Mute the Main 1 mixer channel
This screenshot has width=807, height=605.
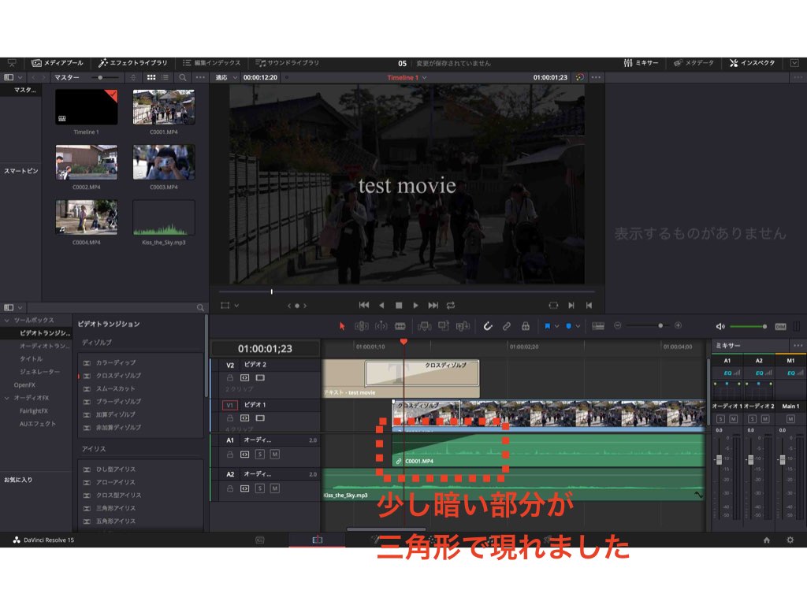(790, 419)
